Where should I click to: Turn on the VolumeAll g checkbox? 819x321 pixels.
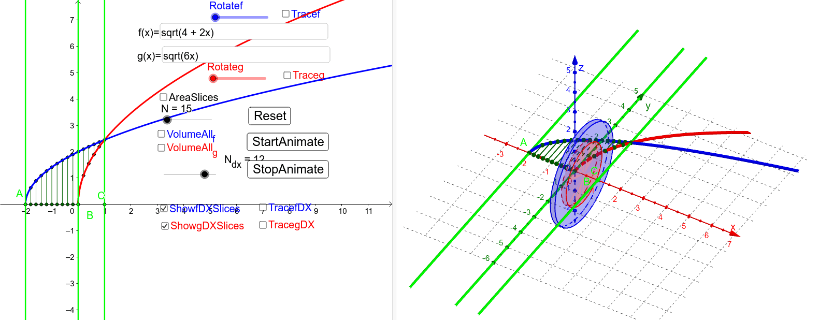[x=162, y=148]
